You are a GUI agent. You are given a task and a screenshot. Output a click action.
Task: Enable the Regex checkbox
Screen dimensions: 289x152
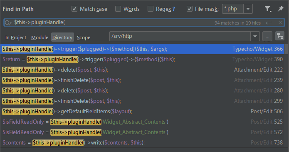(x=151, y=9)
